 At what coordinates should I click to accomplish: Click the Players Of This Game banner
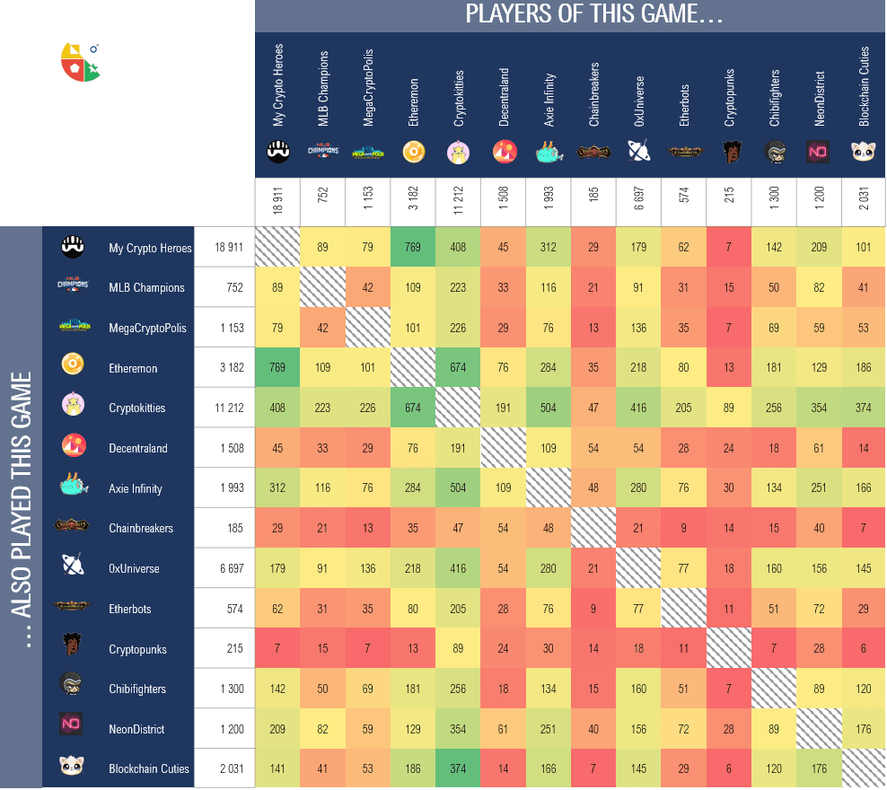click(570, 15)
